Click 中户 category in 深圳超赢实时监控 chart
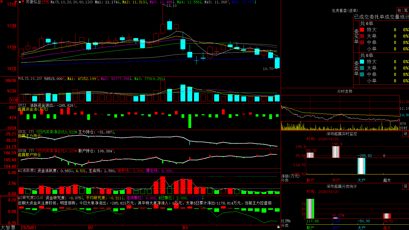The height and width of the screenshot is (230, 409). point(336,180)
